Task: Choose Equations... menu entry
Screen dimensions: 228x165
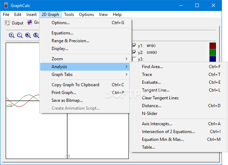Action: pos(85,33)
